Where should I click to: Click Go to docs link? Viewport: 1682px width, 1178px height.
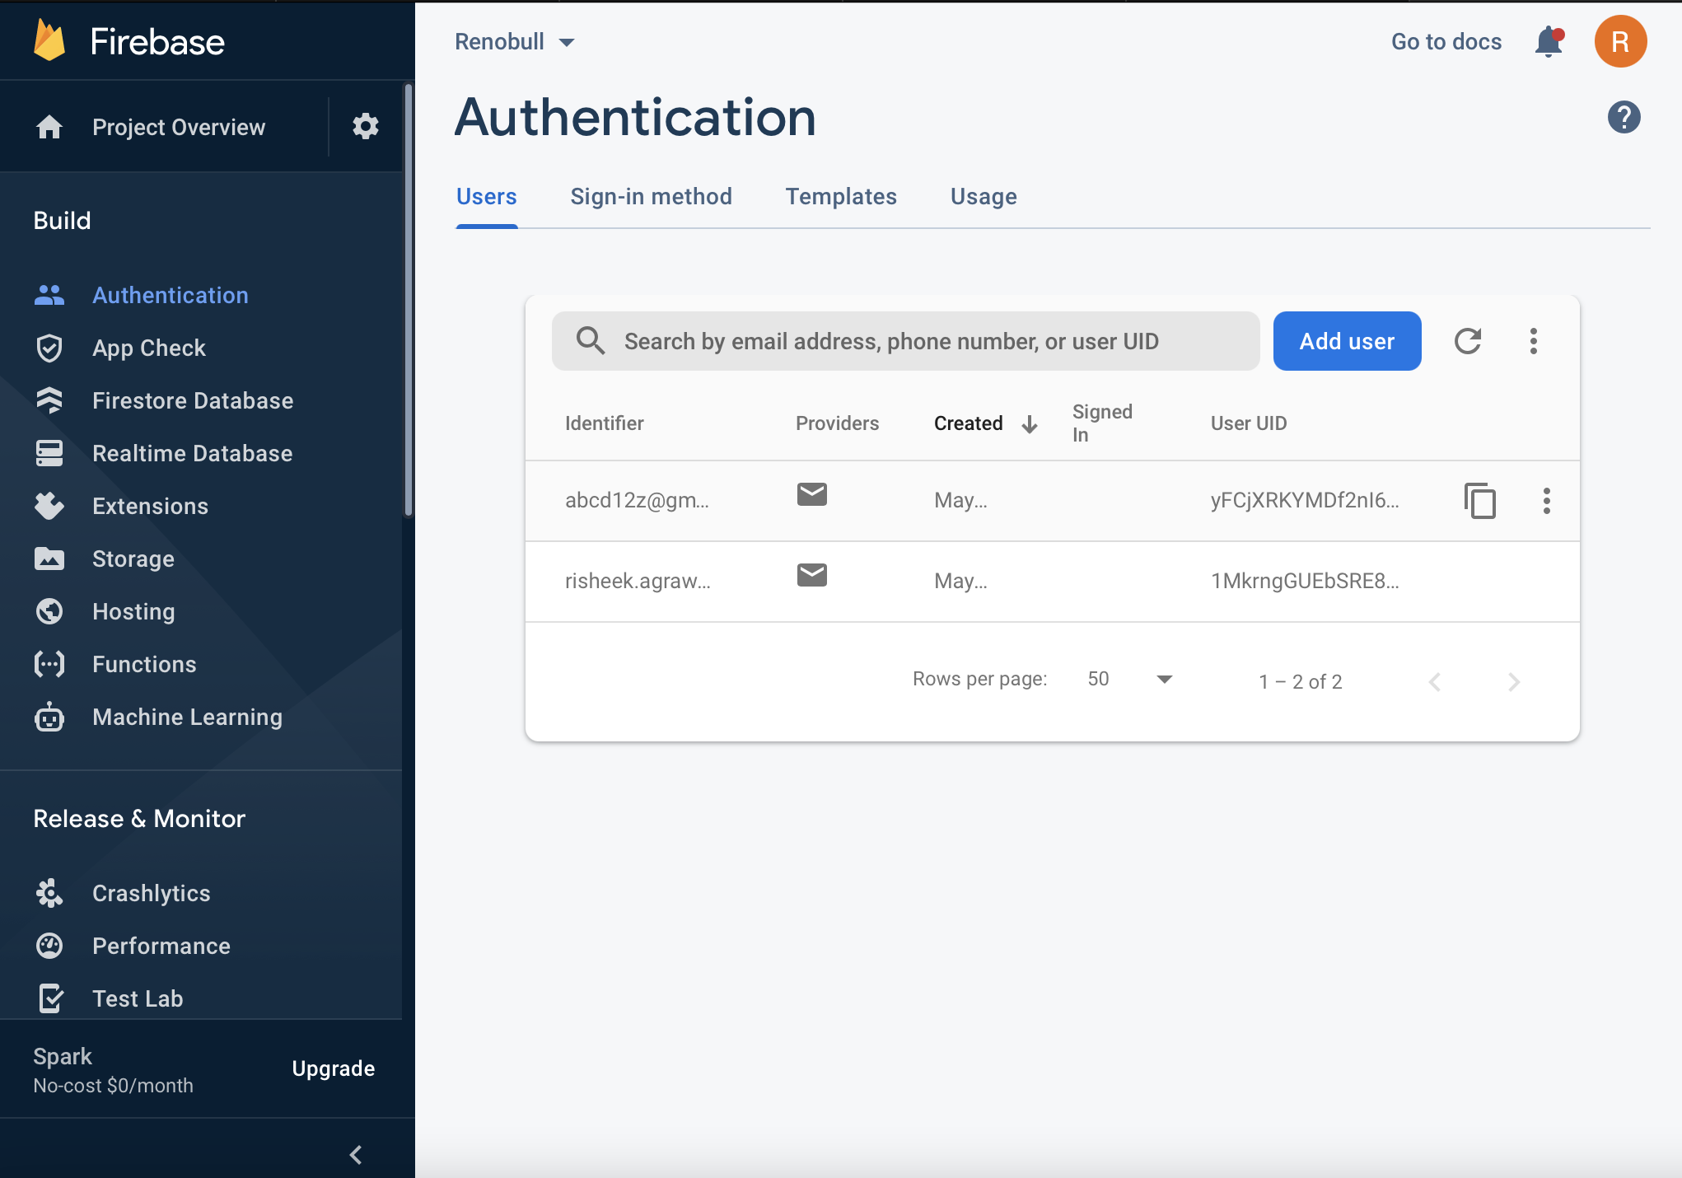pos(1446,41)
